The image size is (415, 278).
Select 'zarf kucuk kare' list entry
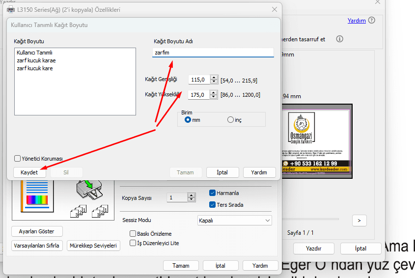pos(35,68)
